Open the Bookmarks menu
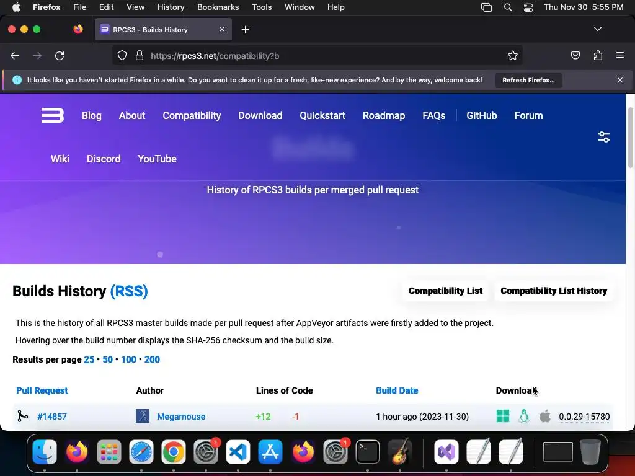 (218, 7)
